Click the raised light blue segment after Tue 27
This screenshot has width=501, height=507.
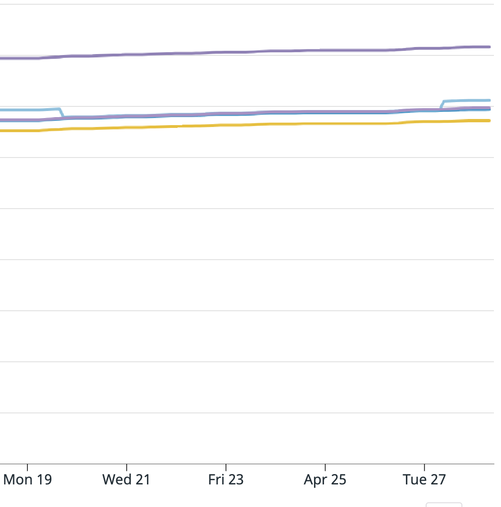pyautogui.click(x=466, y=101)
